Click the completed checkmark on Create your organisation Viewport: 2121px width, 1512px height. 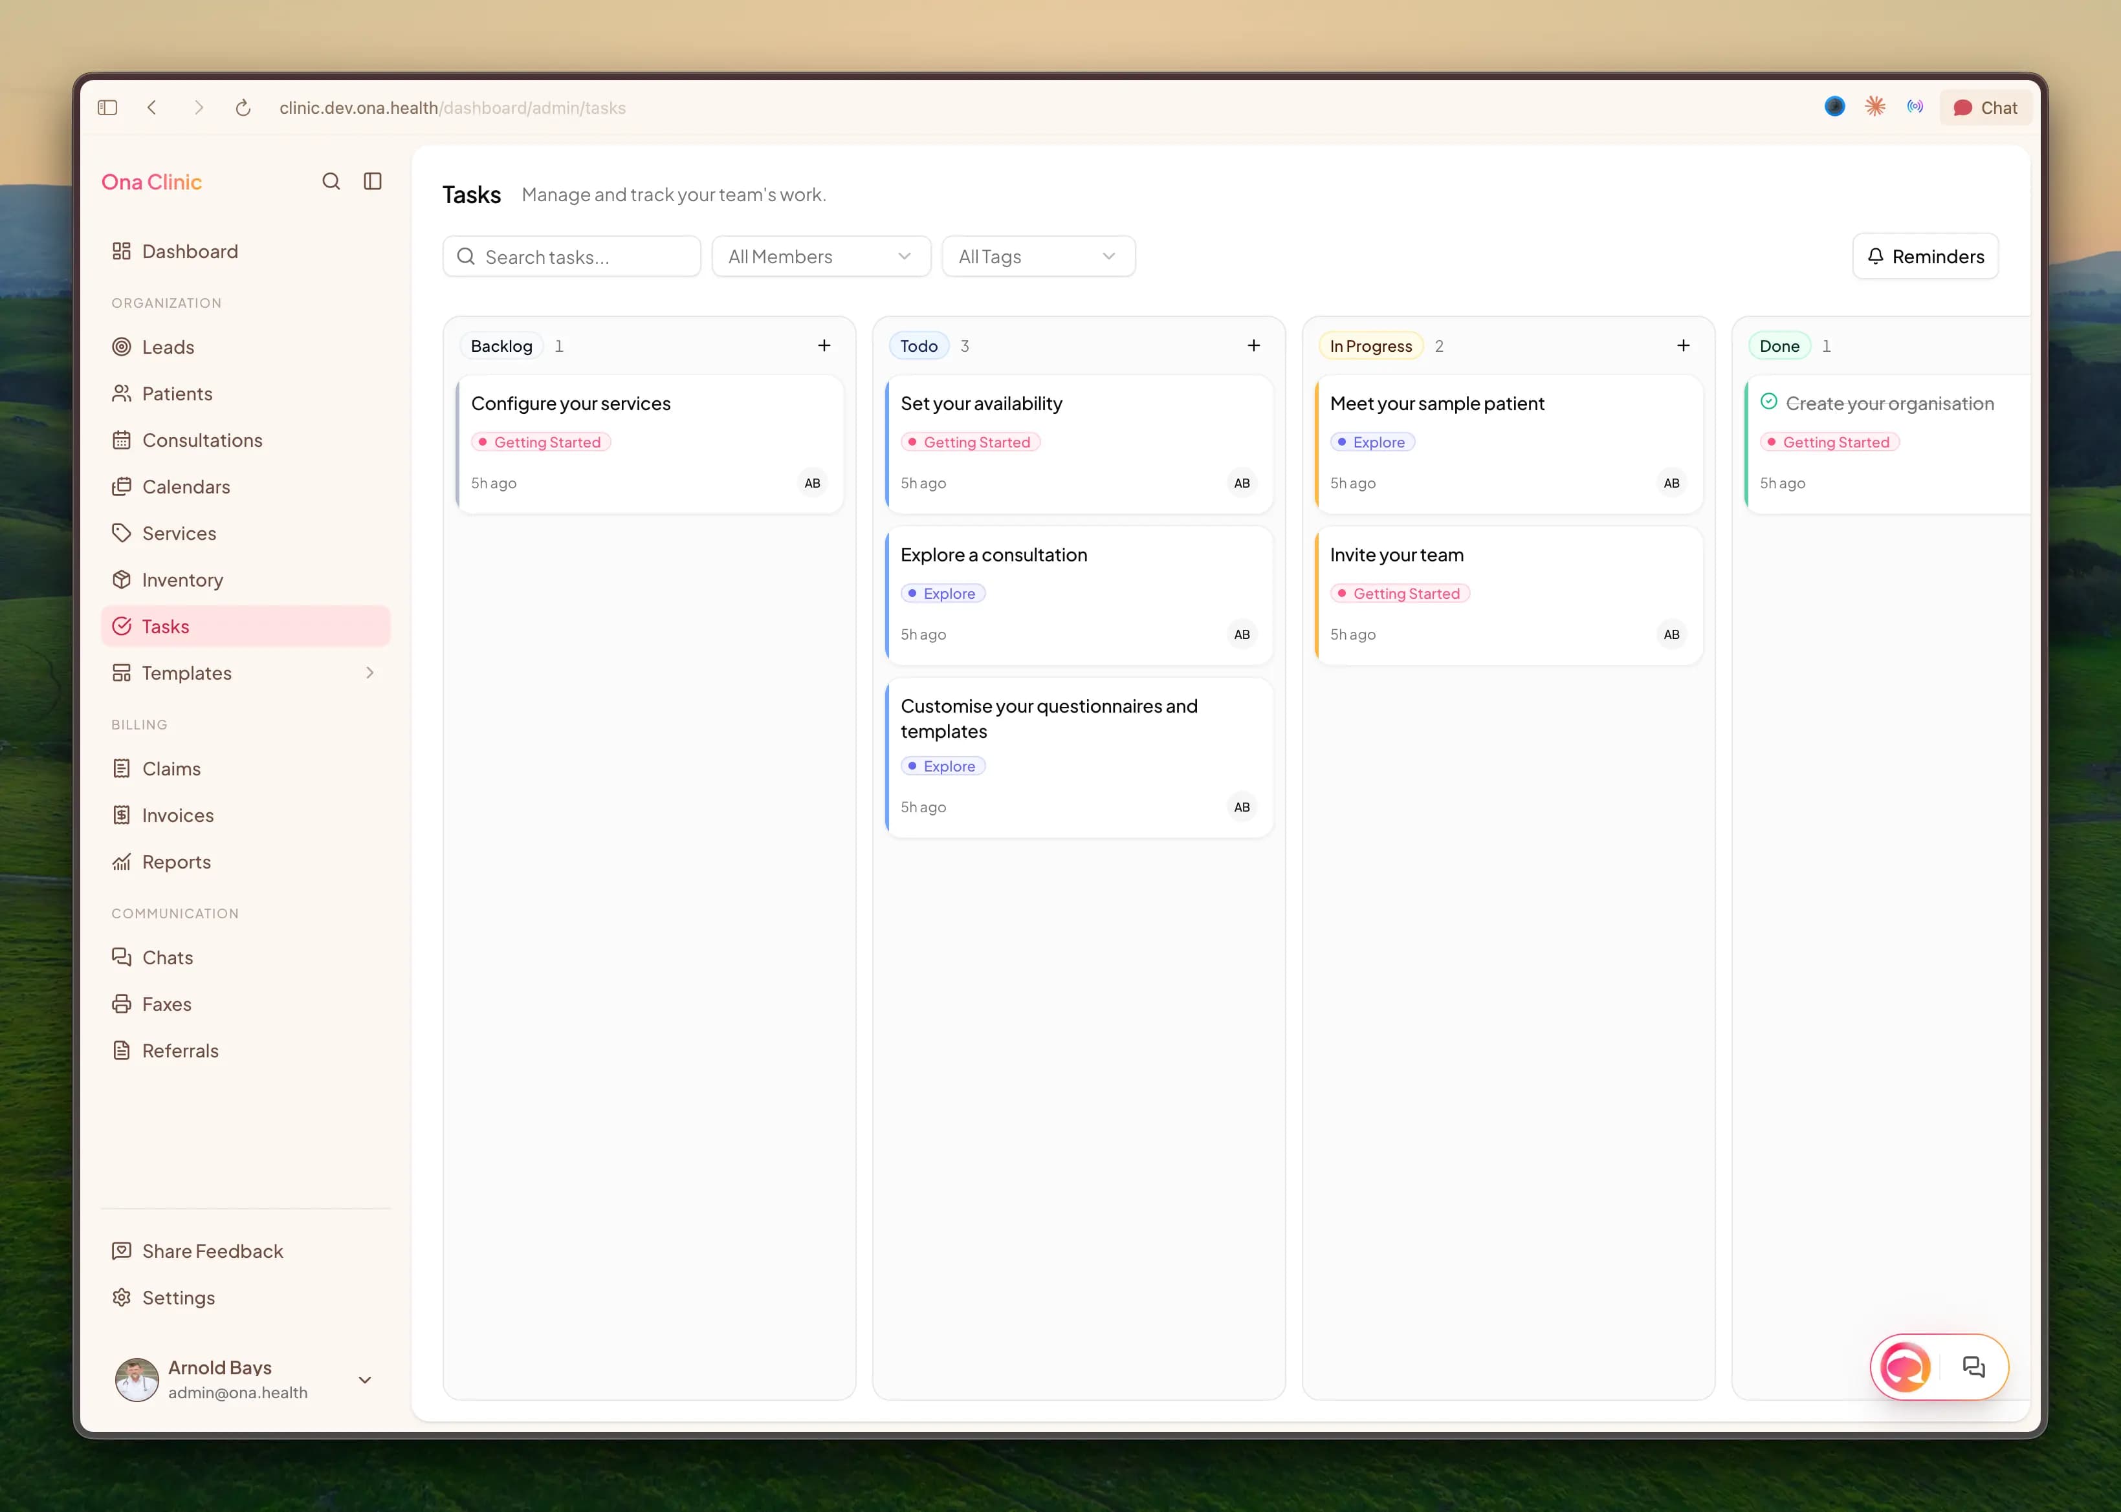point(1769,402)
